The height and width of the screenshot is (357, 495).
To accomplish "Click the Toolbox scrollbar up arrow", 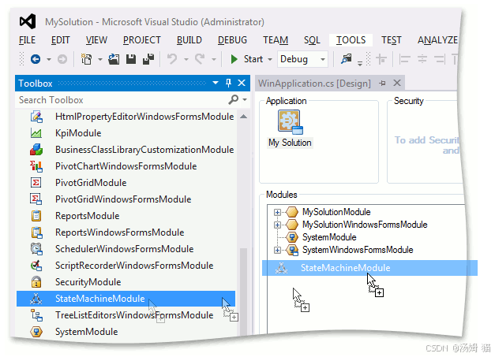I will click(x=243, y=117).
